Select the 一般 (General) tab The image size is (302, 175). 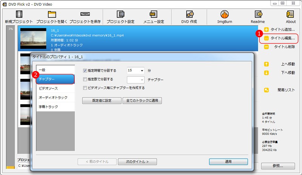(x=55, y=70)
